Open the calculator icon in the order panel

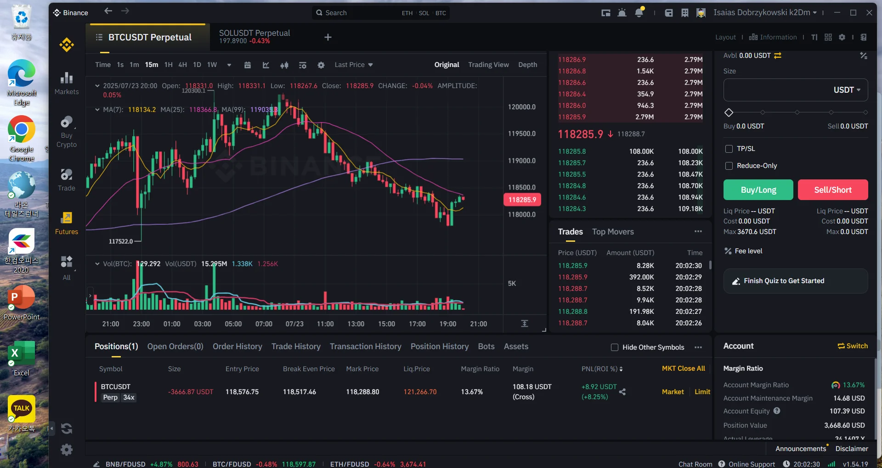coord(864,56)
